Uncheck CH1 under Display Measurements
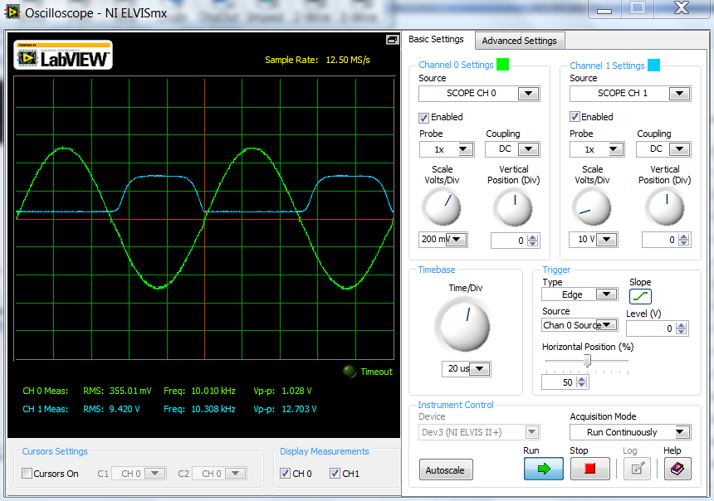Viewport: 714px width, 501px height. 335,474
